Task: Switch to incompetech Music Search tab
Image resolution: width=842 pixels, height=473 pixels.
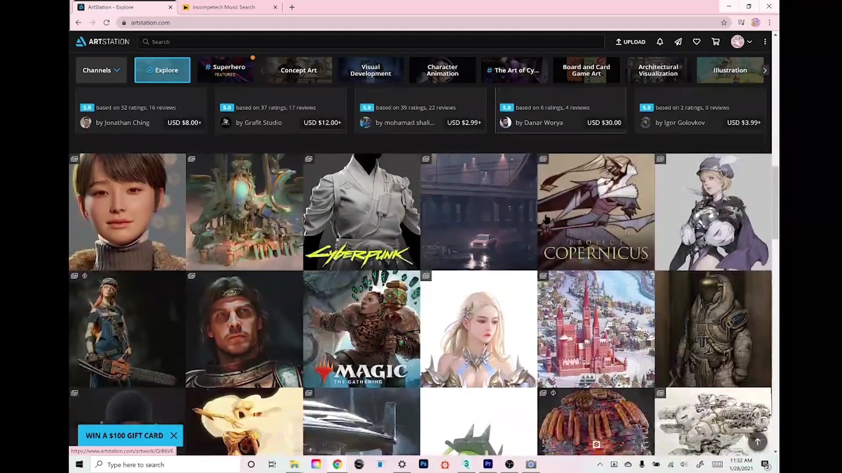Action: (x=224, y=7)
